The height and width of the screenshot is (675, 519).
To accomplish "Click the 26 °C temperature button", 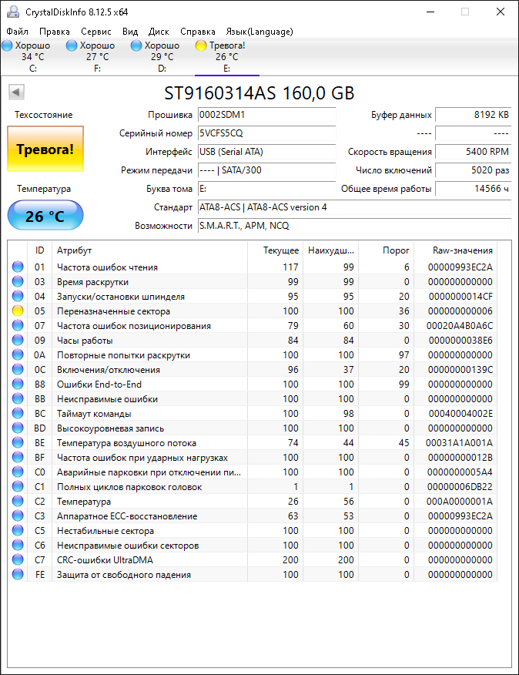I will (x=45, y=216).
